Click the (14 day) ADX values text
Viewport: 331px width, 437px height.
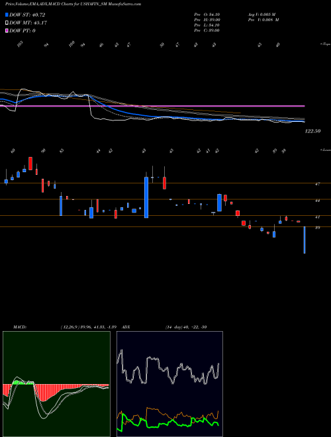click(x=186, y=327)
